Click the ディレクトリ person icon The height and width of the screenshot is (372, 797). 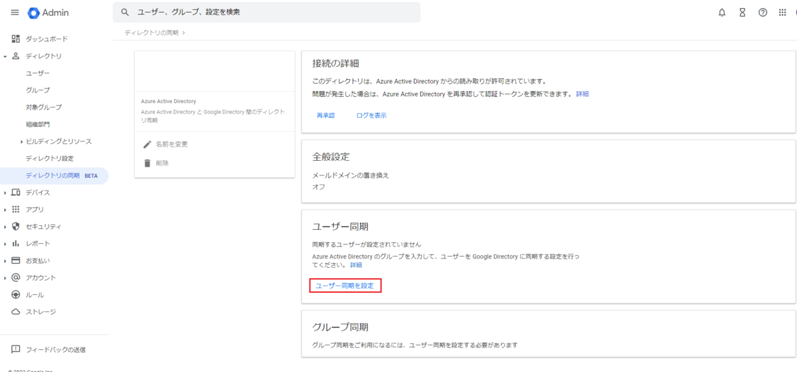[x=16, y=56]
